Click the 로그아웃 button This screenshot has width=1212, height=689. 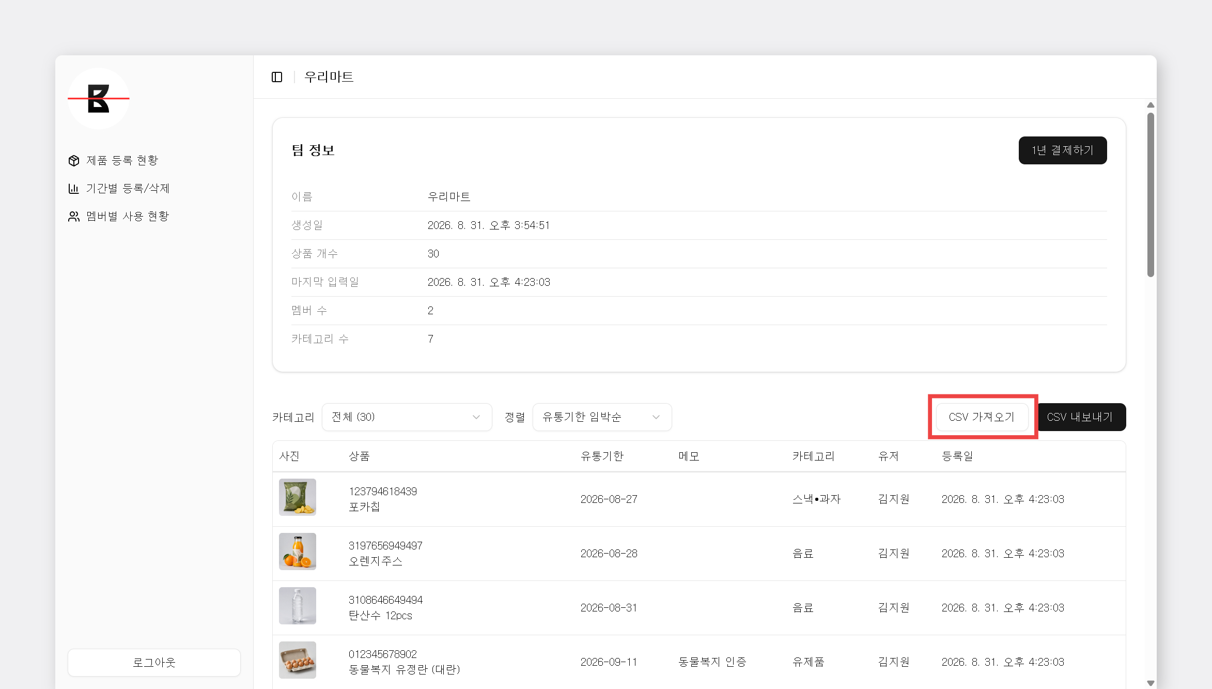click(154, 662)
